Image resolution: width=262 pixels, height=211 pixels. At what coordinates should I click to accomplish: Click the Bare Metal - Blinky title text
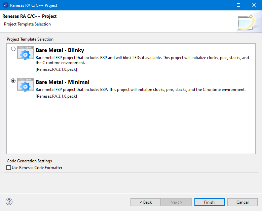[60, 50]
